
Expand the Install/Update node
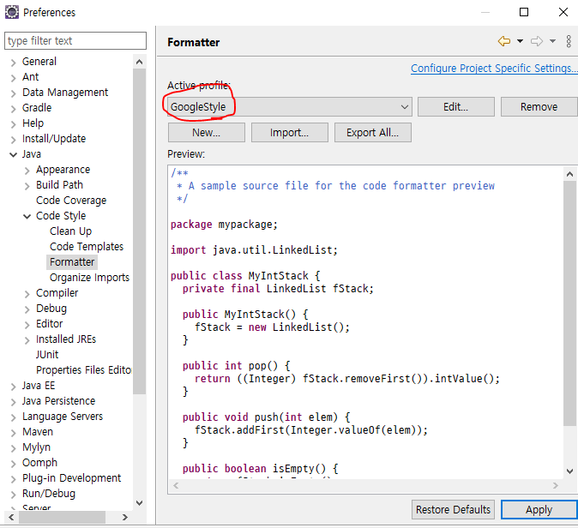[x=13, y=140]
